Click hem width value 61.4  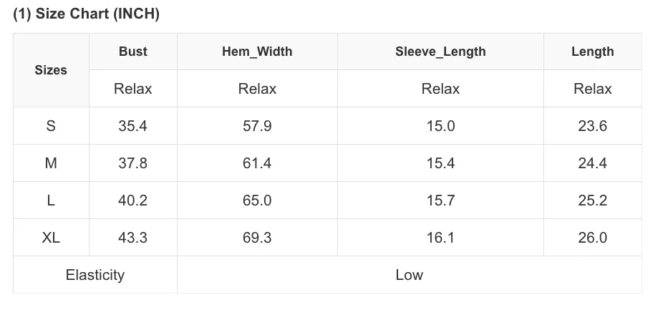pos(257,163)
